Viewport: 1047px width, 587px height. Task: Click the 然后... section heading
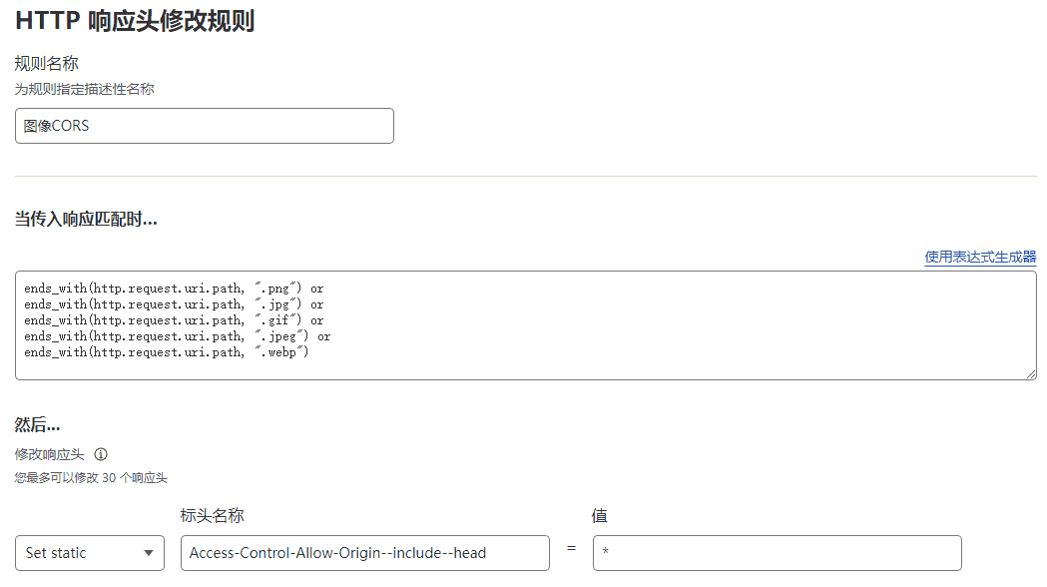pos(38,425)
